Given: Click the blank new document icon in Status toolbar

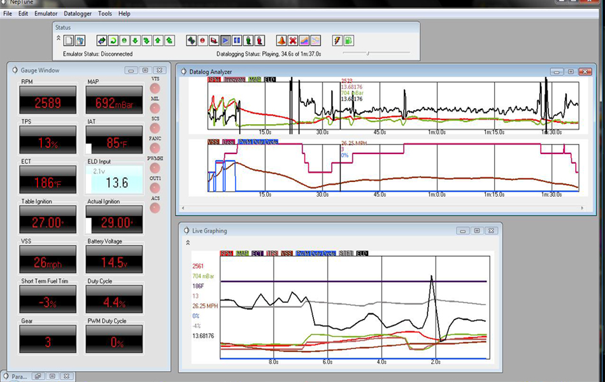Looking at the screenshot, I should click(x=69, y=41).
